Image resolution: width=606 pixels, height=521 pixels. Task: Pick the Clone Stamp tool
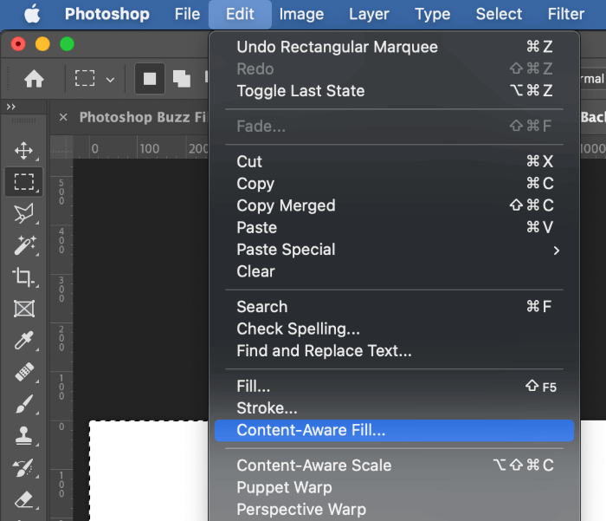[23, 437]
